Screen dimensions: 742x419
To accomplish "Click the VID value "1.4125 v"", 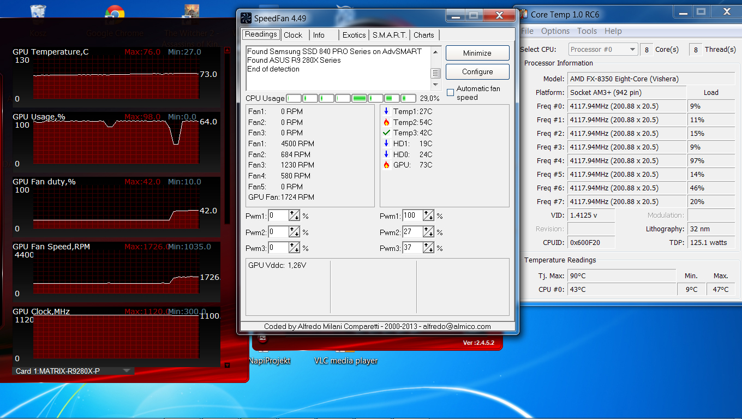I will (591, 215).
